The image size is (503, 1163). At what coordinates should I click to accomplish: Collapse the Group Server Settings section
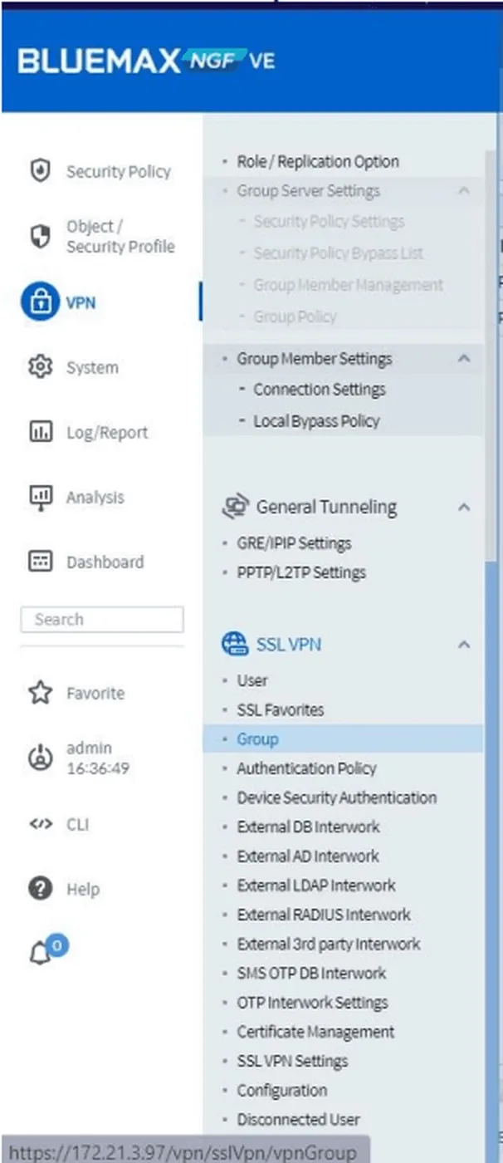click(464, 191)
